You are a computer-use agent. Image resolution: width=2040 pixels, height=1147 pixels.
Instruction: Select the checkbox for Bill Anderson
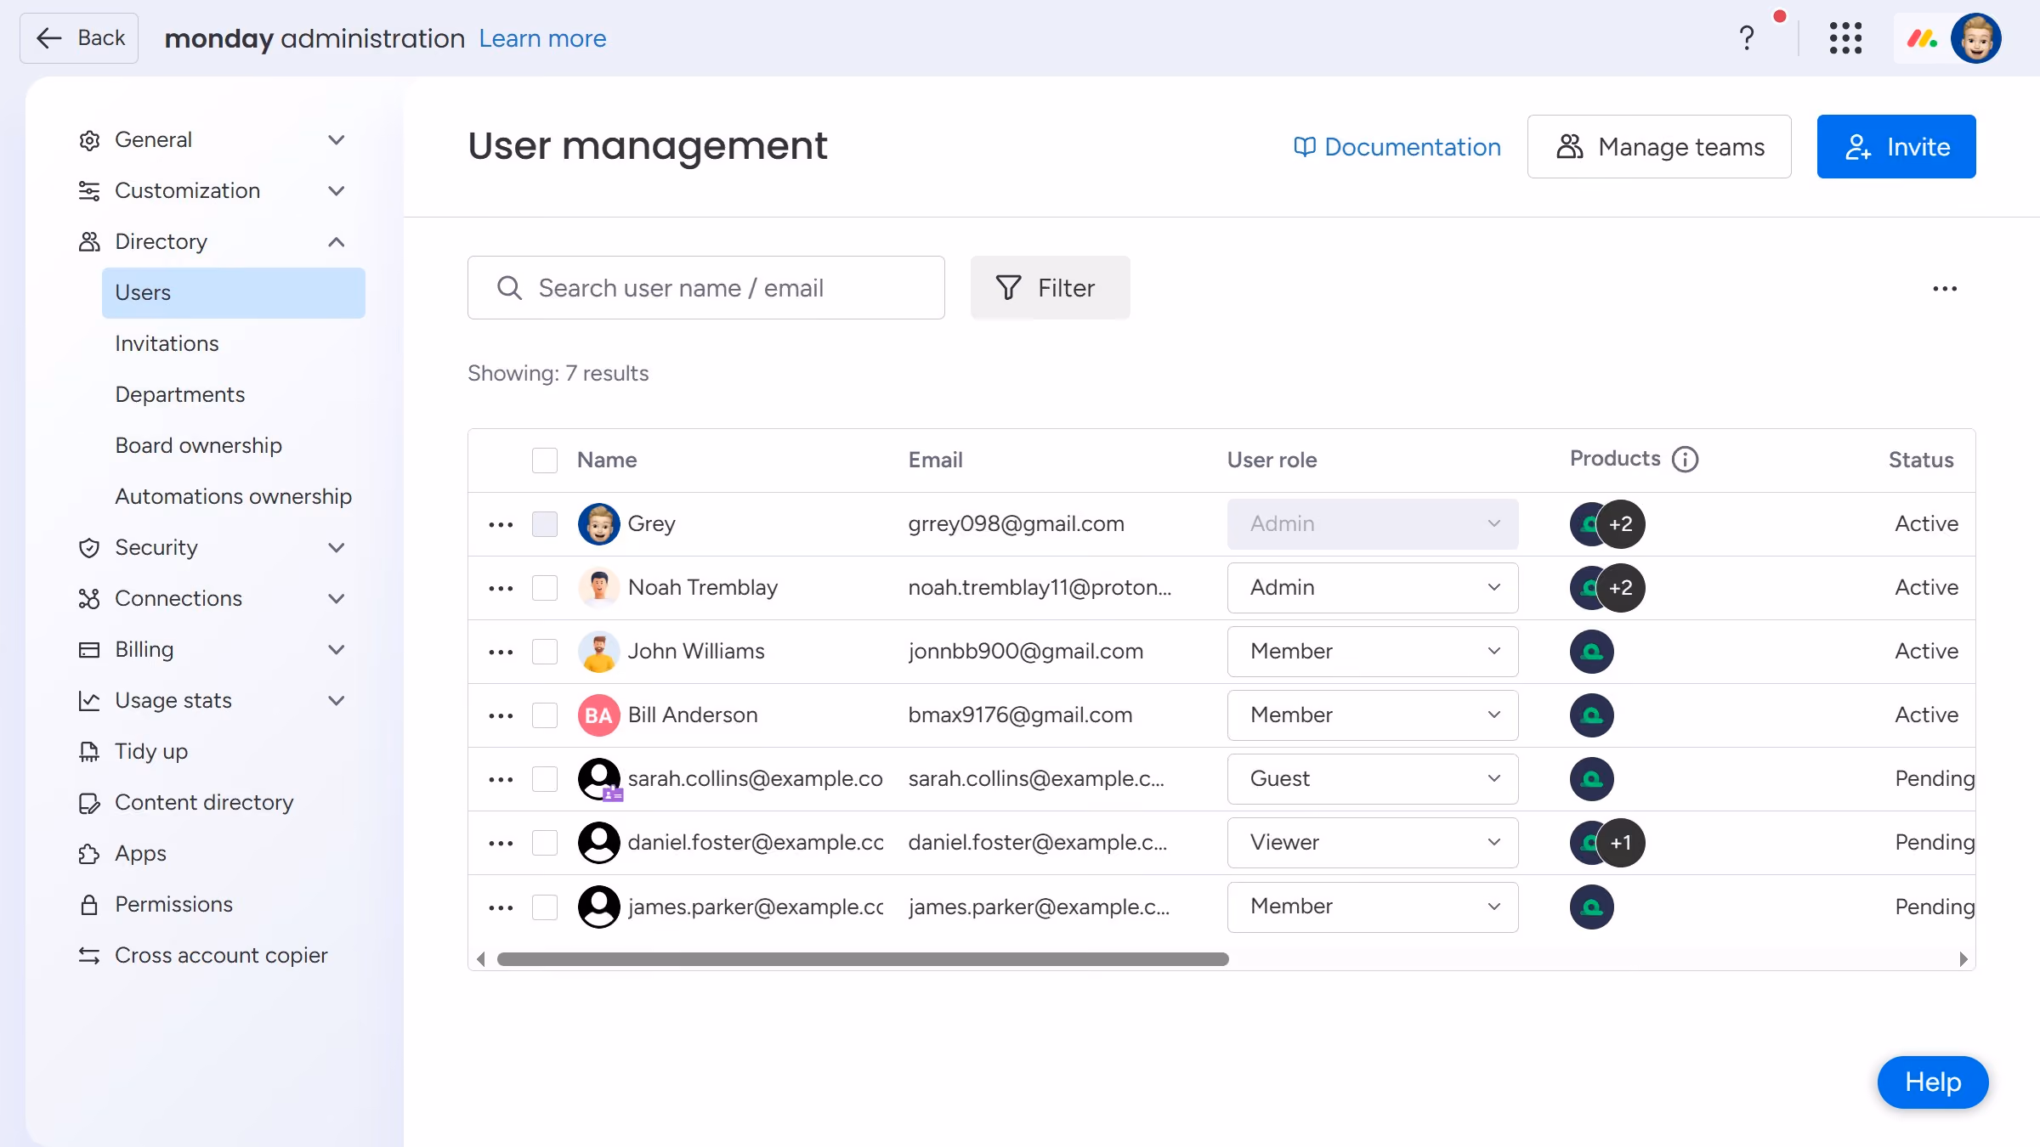pos(545,715)
